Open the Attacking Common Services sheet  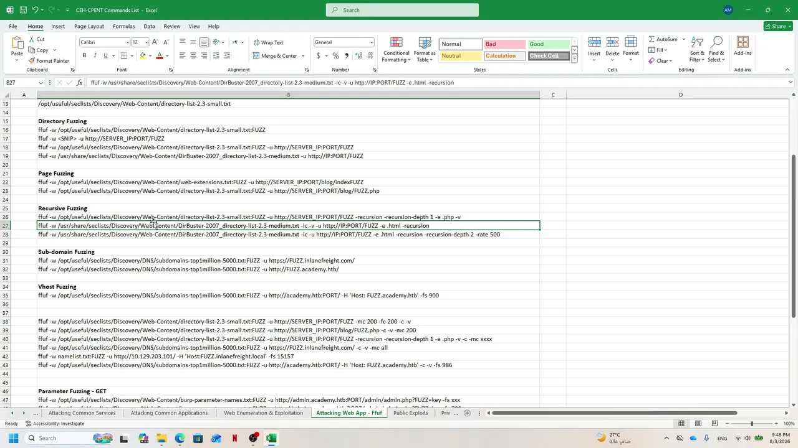click(x=82, y=413)
